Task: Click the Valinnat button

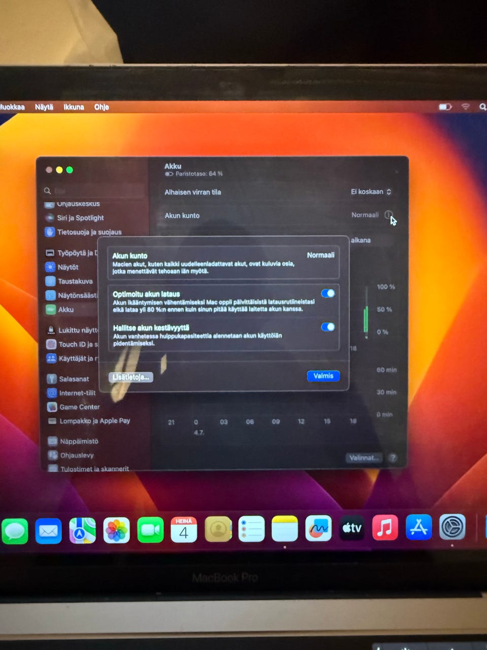Action: (x=364, y=458)
